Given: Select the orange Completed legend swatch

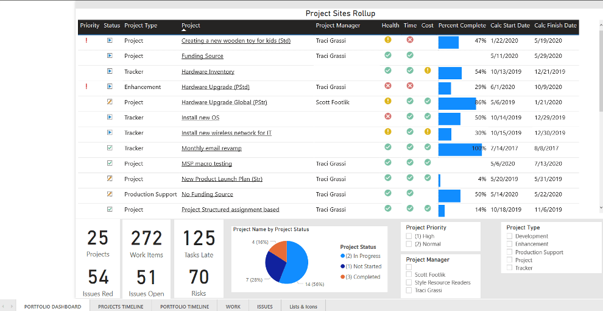Looking at the screenshot, I should [x=343, y=277].
